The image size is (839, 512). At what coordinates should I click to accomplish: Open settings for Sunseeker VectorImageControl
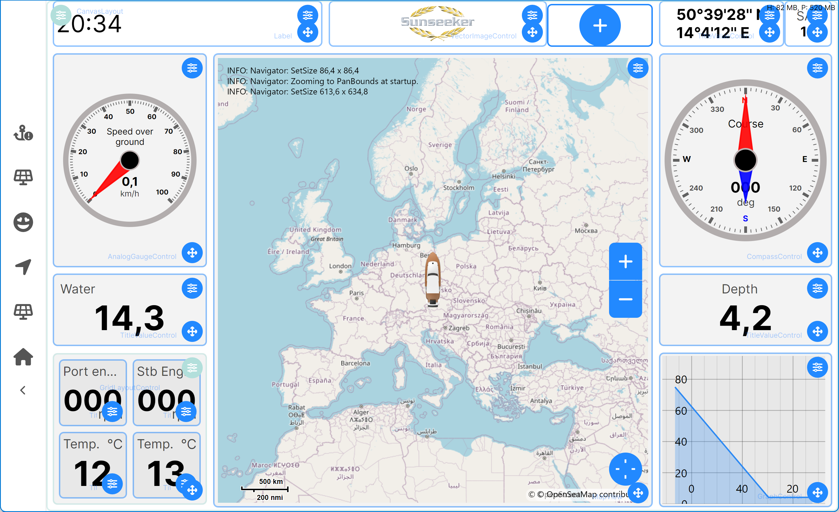(x=532, y=15)
